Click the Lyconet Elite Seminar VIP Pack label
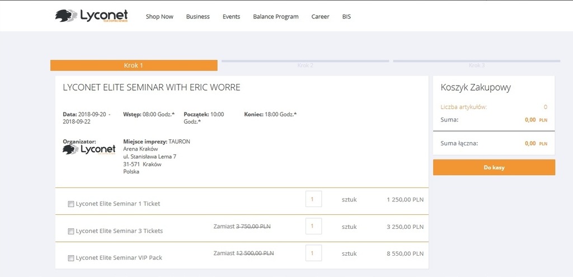 point(119,257)
